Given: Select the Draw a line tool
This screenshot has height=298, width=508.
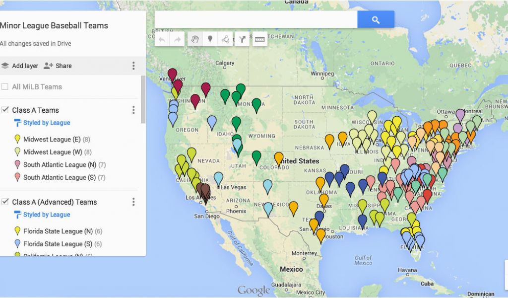Looking at the screenshot, I should [x=225, y=39].
